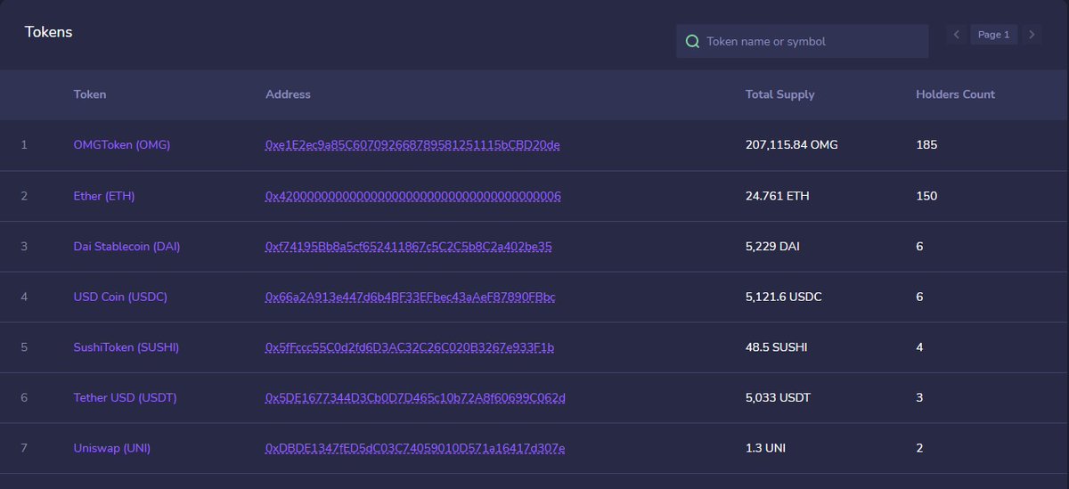Open address 0x66a2A913e447d6b4BF33EFbec43aAeF87890FBbc
Screen dimensions: 1069x489
(411, 297)
